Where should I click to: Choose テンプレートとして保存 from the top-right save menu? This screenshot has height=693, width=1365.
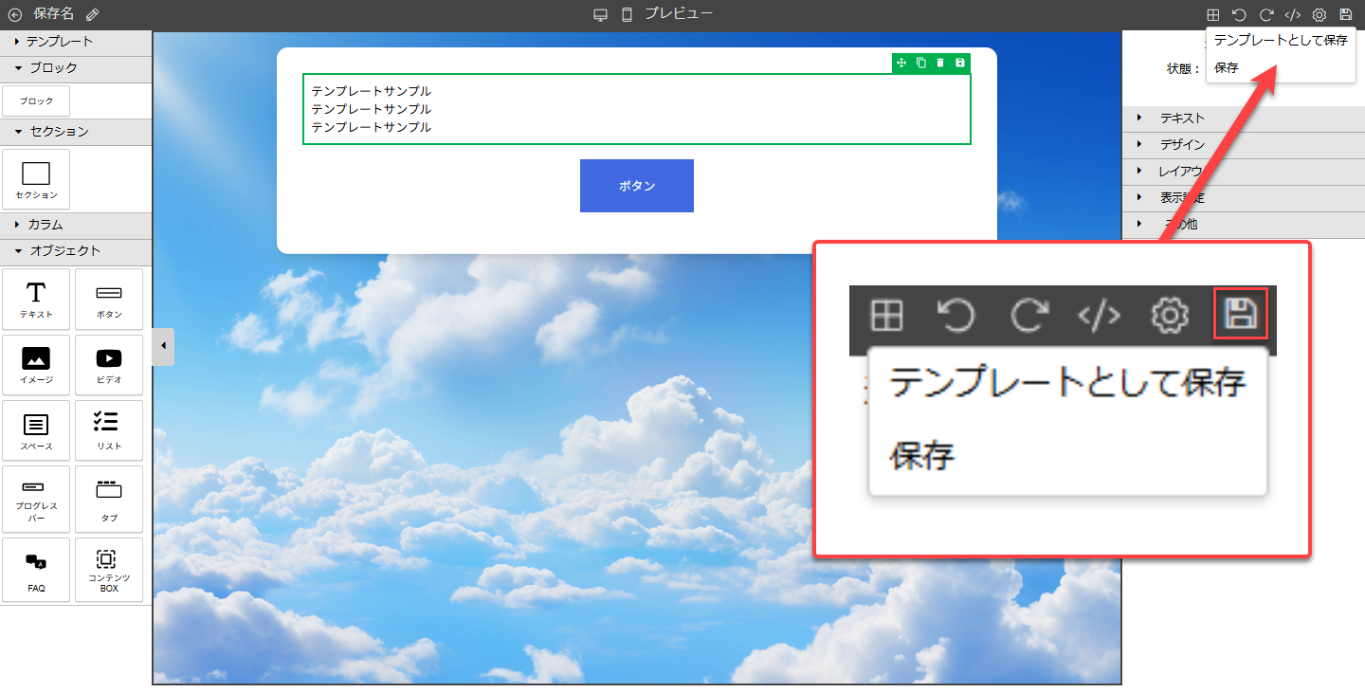(1280, 41)
